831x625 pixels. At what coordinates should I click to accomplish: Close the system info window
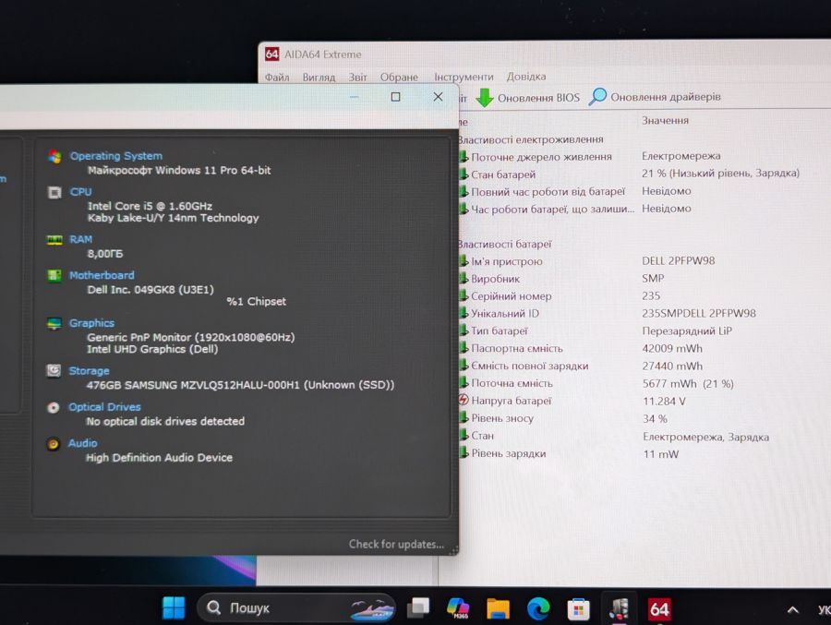[438, 97]
